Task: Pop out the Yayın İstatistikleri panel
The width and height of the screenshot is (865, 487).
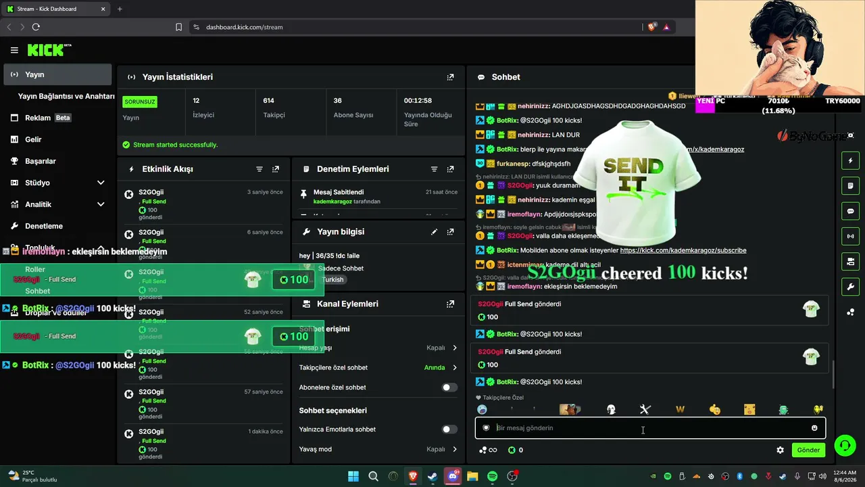Action: [450, 77]
